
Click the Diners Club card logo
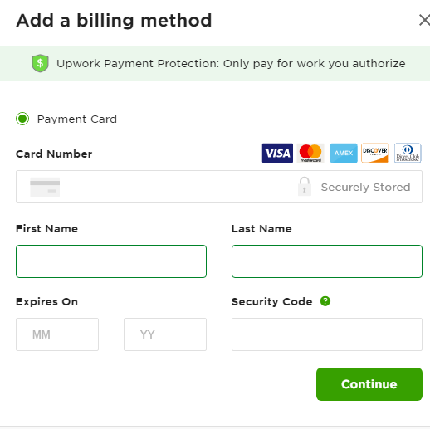pyautogui.click(x=408, y=153)
